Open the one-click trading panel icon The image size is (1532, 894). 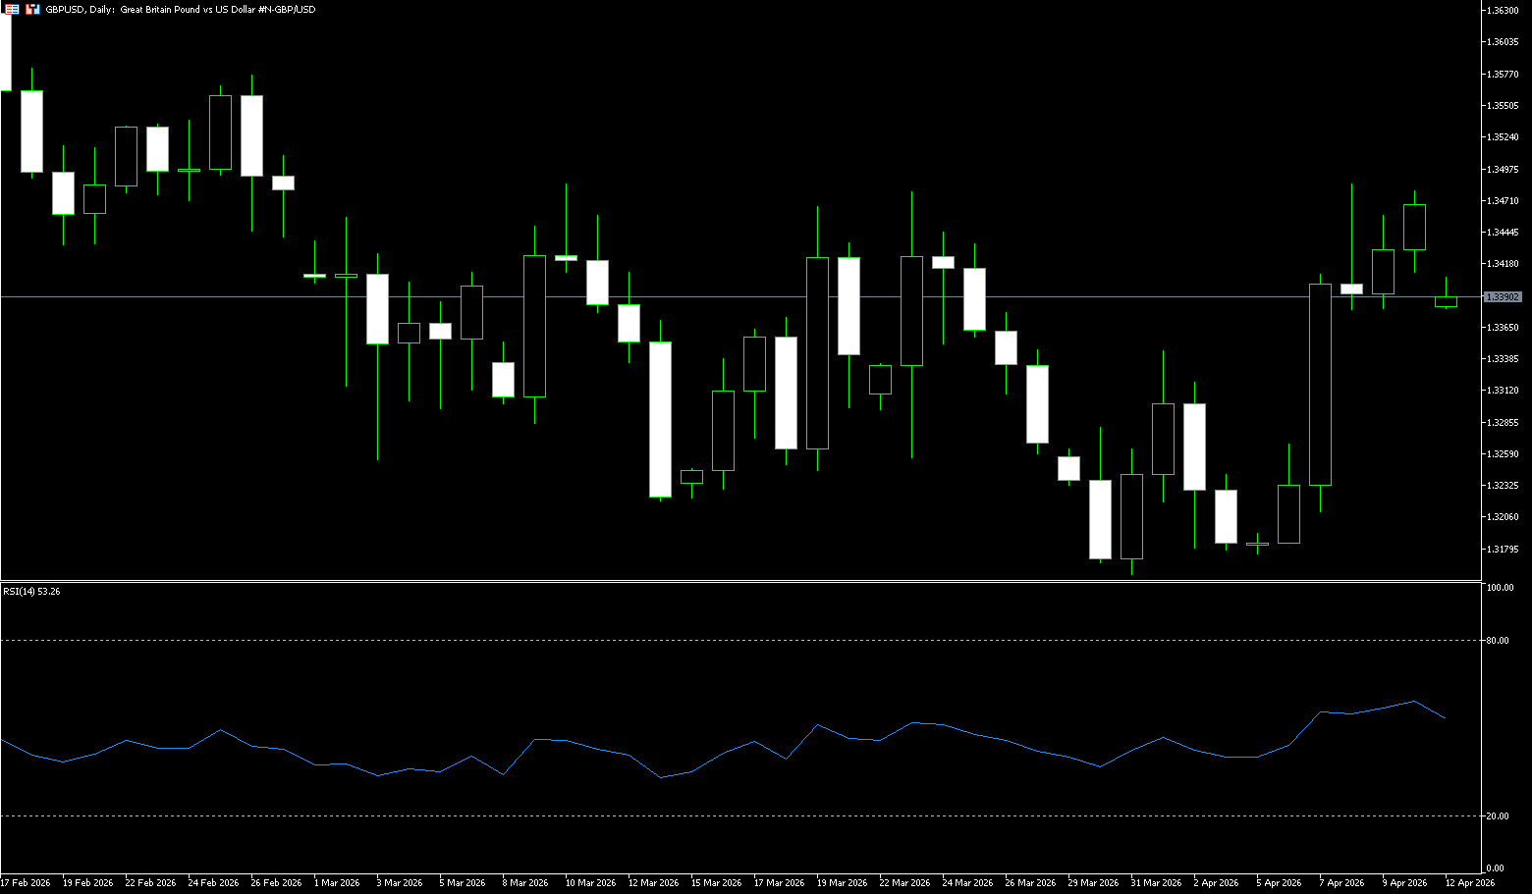(32, 9)
